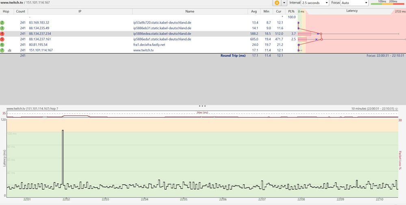Click the 588.2 average value of hop 4
This screenshot has width=406, height=205.
click(x=254, y=34)
